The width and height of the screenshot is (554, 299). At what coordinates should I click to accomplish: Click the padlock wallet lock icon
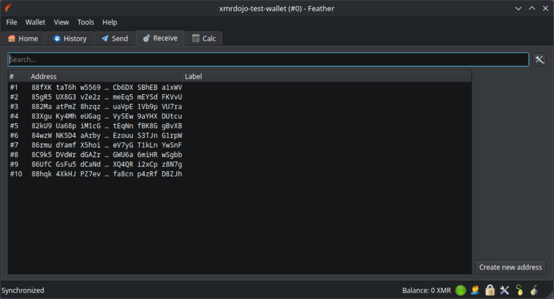490,290
